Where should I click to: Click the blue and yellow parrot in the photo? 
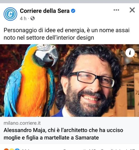(x=32, y=80)
